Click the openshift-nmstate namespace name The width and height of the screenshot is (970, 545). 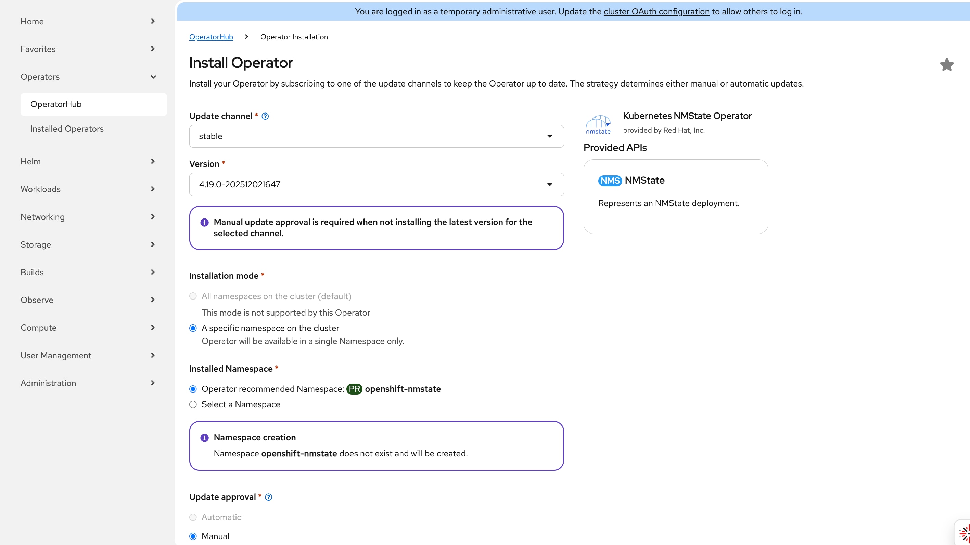(403, 389)
